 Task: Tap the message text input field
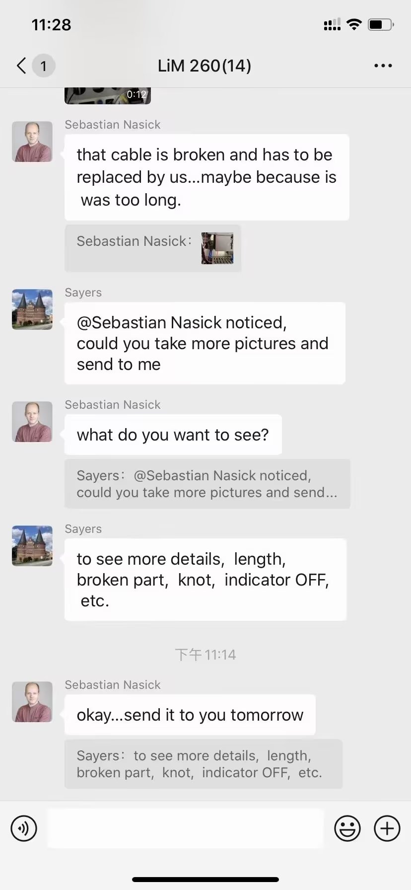coord(185,828)
